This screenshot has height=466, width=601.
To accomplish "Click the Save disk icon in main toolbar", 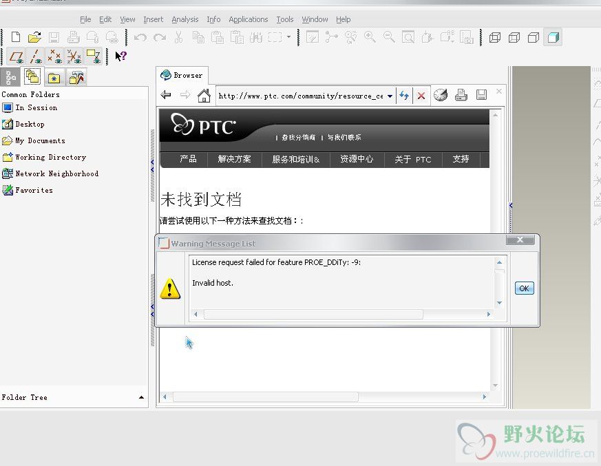I will (54, 37).
